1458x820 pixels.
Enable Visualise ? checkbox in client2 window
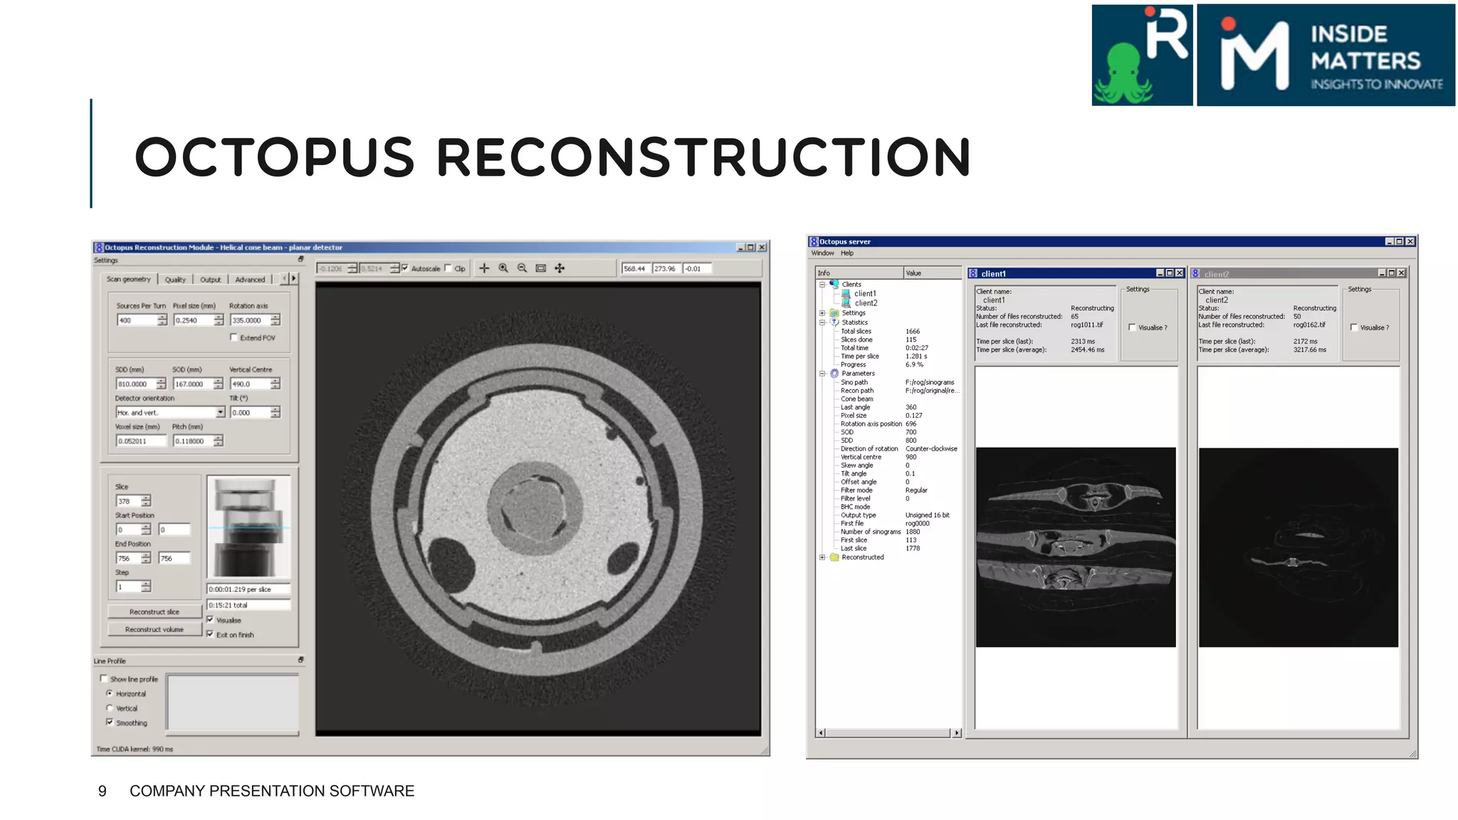point(1354,327)
